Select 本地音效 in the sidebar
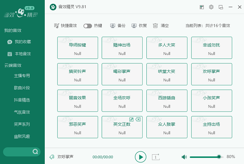The image size is (244, 164). coord(22,54)
